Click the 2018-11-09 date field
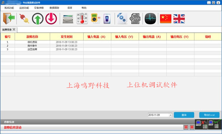 (x=158, y=115)
